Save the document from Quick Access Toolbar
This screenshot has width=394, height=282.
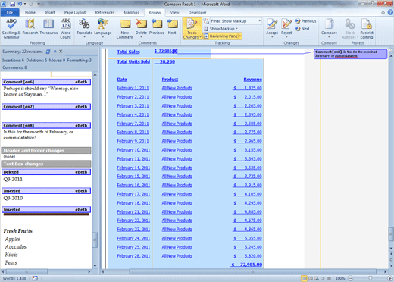tap(12, 4)
